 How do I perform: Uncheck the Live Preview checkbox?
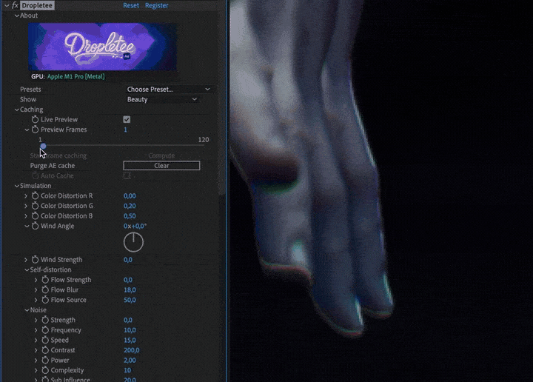pyautogui.click(x=127, y=120)
